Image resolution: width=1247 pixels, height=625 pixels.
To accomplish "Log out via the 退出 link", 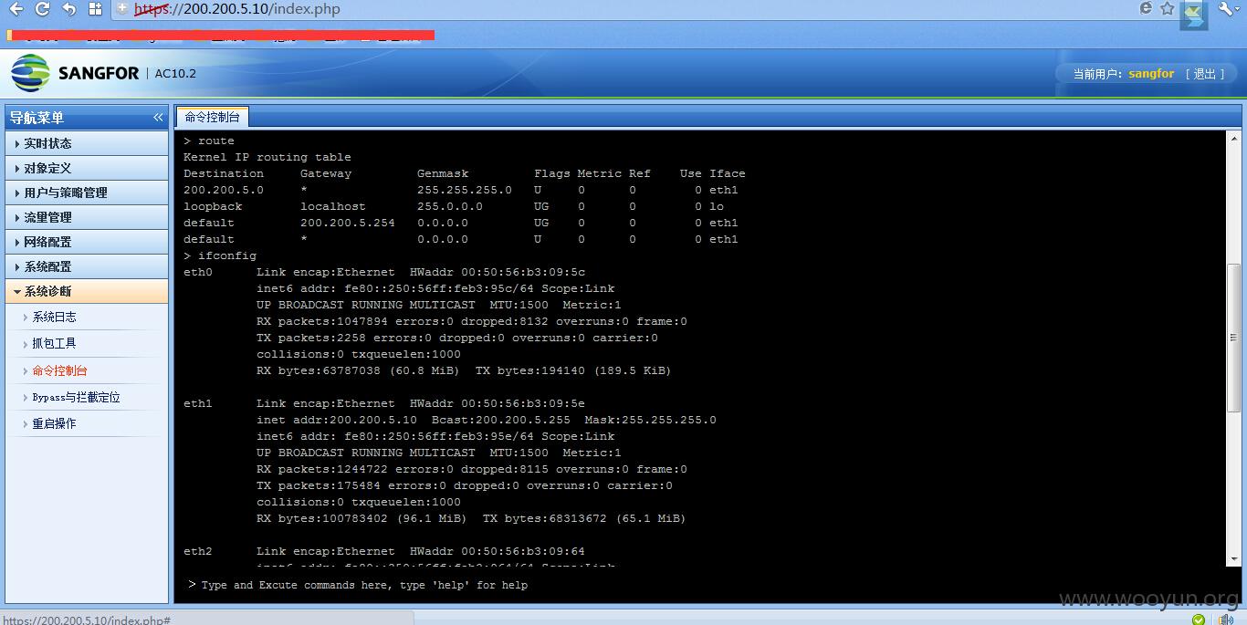I will pos(1205,74).
